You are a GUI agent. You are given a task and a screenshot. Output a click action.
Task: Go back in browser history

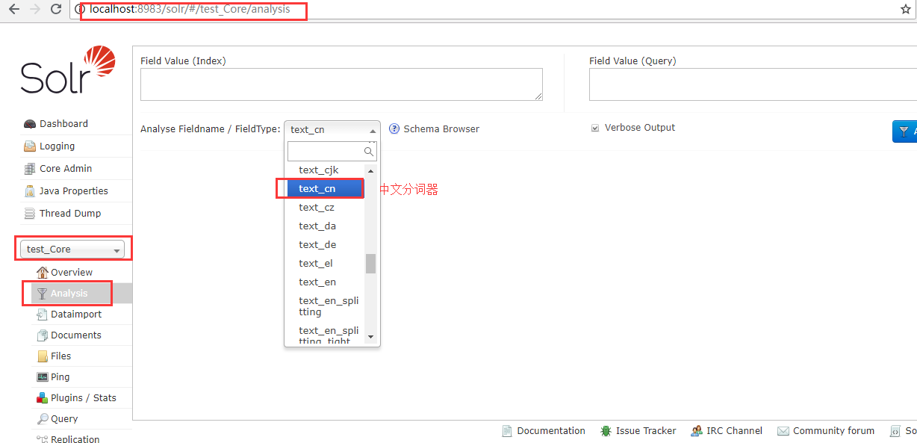pyautogui.click(x=13, y=10)
